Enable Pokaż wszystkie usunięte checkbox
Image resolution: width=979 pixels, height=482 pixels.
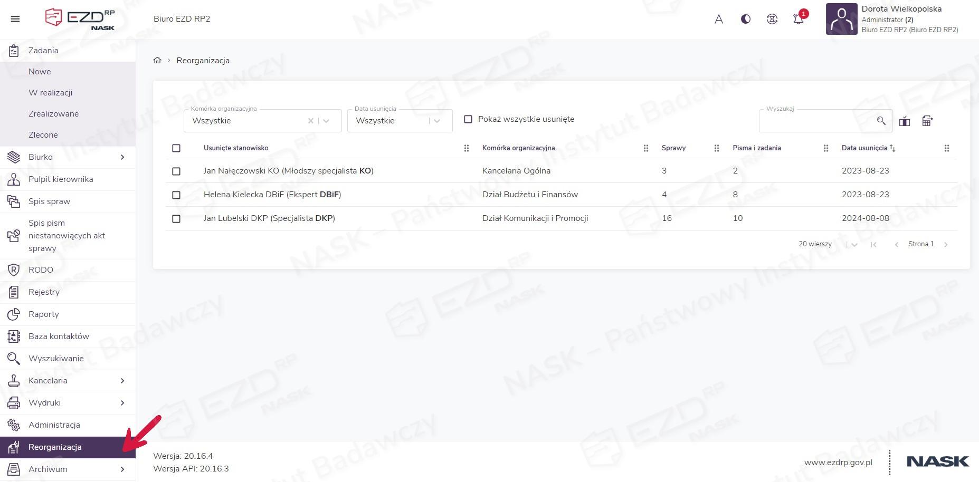pyautogui.click(x=468, y=119)
